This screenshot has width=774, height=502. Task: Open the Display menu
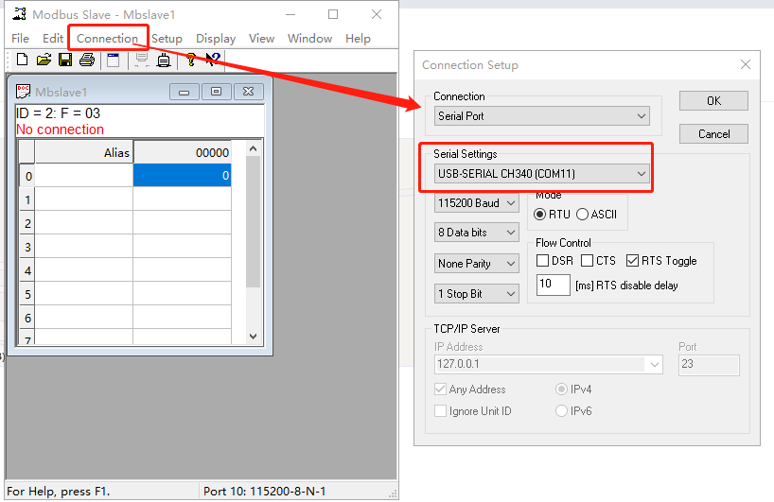pyautogui.click(x=216, y=39)
